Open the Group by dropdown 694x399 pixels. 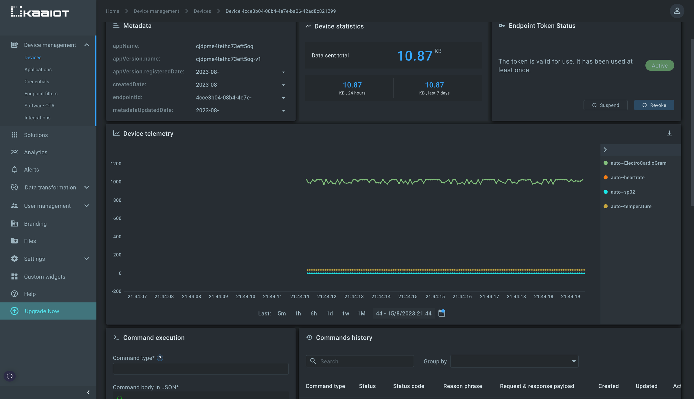tap(514, 361)
